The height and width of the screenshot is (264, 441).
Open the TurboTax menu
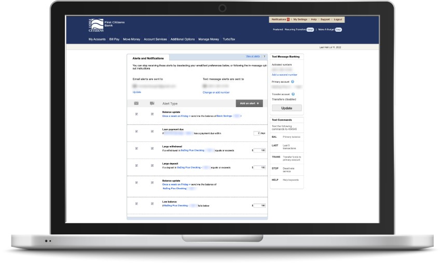pos(229,39)
